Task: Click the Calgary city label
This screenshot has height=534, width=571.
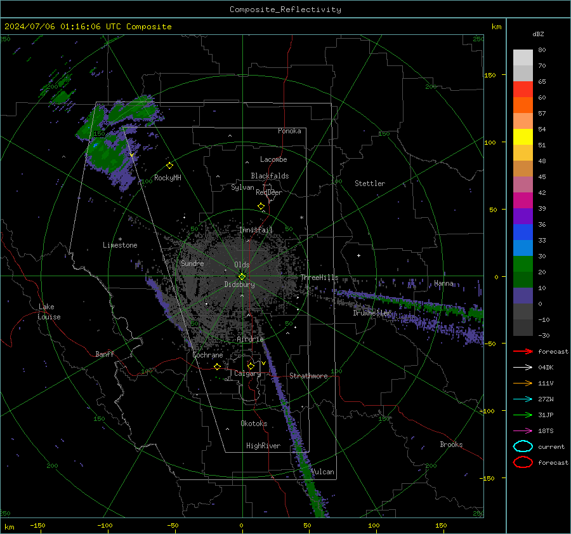Action: pyautogui.click(x=247, y=373)
